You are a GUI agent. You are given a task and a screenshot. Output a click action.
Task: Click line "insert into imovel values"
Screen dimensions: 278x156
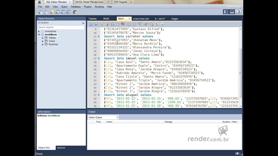126,58
